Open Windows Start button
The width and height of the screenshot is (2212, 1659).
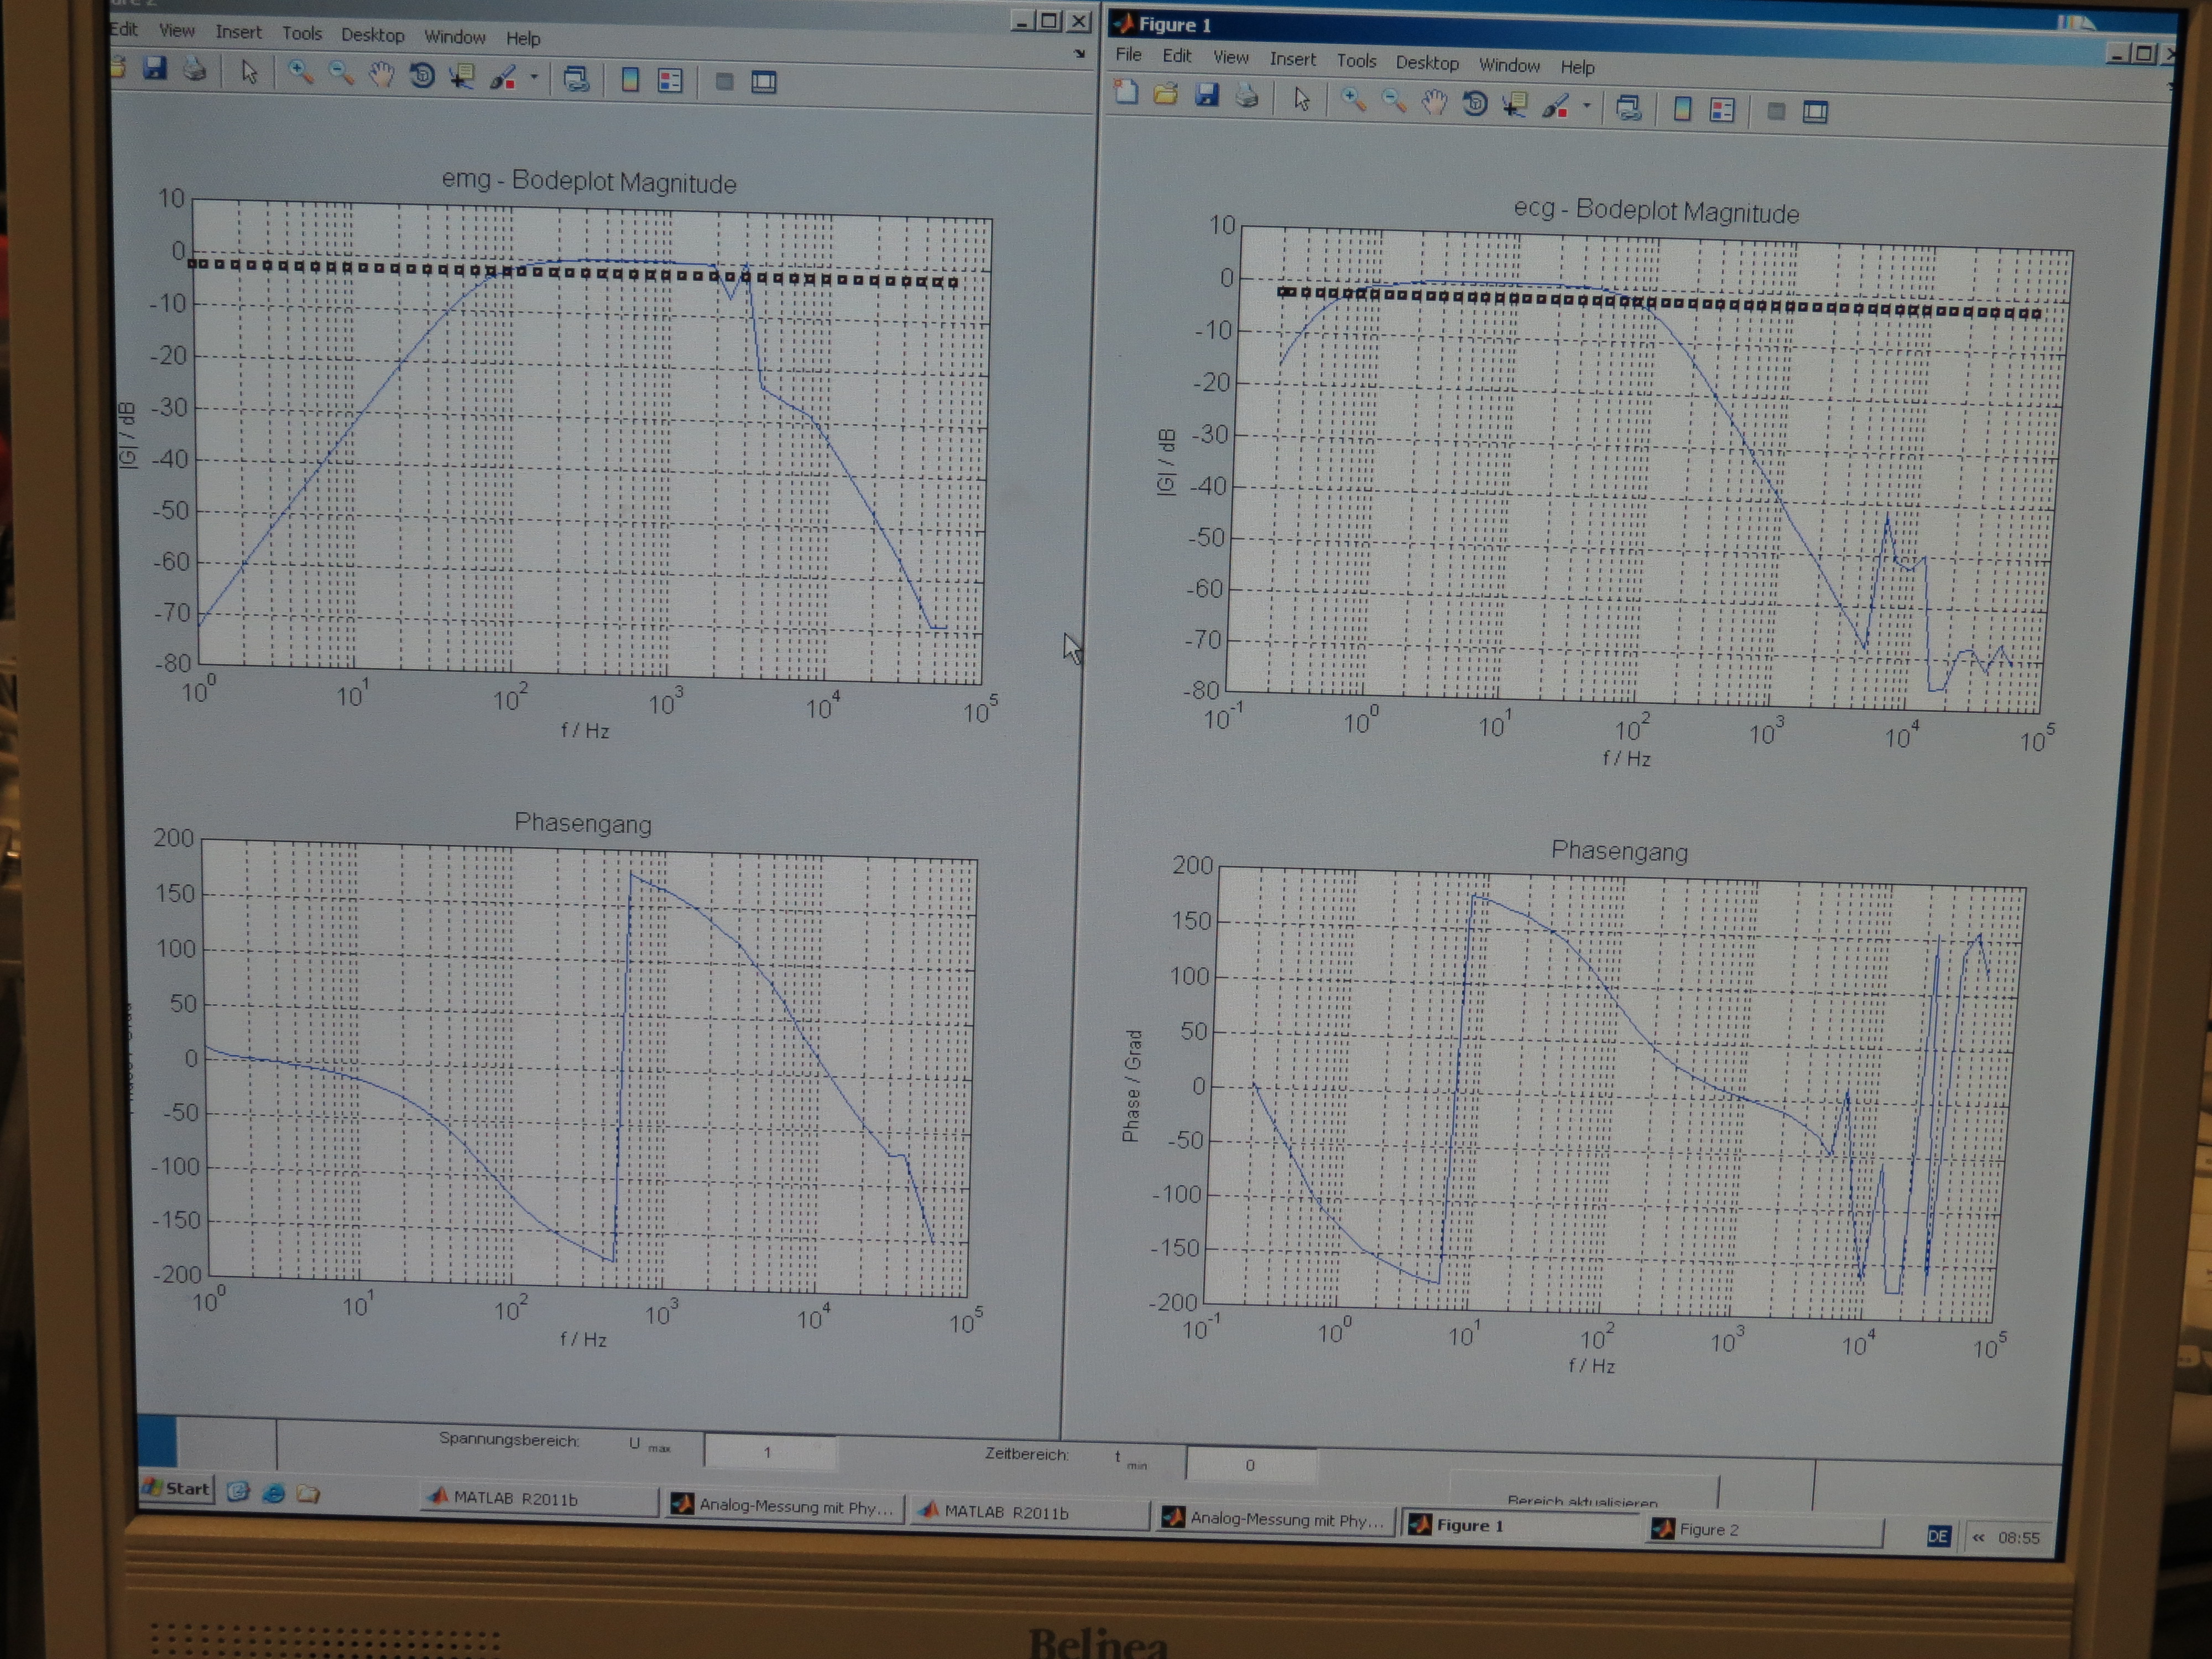177,1488
